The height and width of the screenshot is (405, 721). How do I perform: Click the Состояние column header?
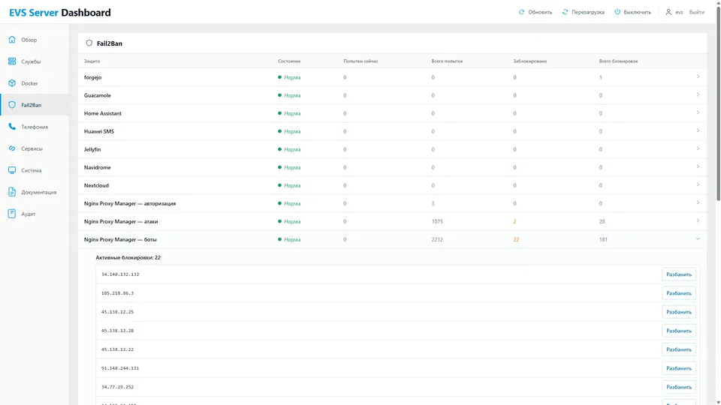click(x=289, y=61)
